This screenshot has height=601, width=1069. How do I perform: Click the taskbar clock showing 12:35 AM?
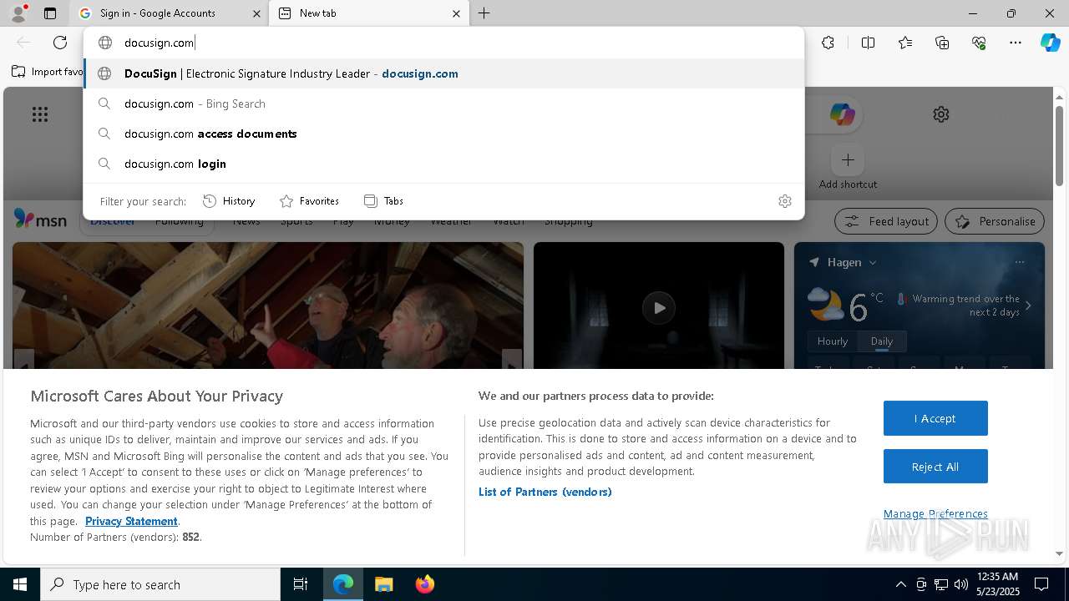pos(996,584)
